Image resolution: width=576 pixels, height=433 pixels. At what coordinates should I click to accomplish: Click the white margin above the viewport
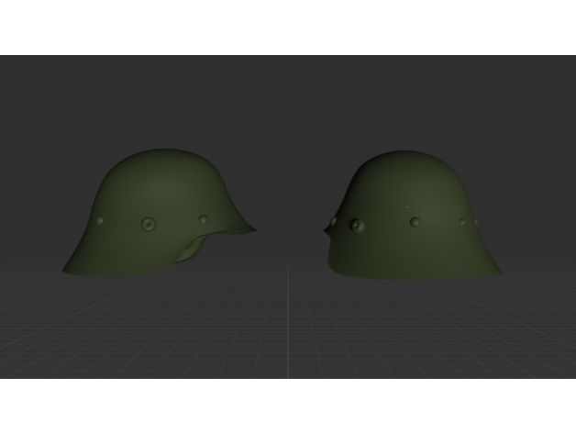[288, 28]
